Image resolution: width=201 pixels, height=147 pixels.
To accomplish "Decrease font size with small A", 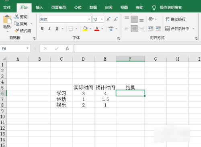I will pos(116,19).
